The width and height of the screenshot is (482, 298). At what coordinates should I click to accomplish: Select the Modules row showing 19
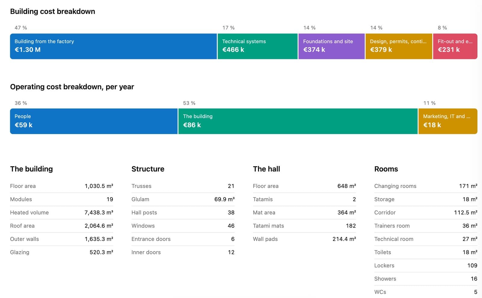coord(61,199)
